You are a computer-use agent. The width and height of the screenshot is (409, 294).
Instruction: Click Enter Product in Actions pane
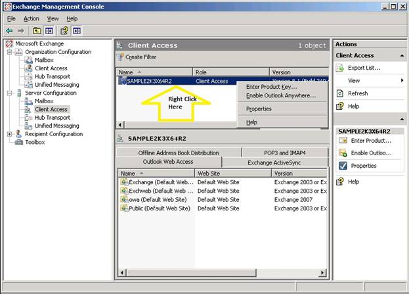click(x=371, y=141)
